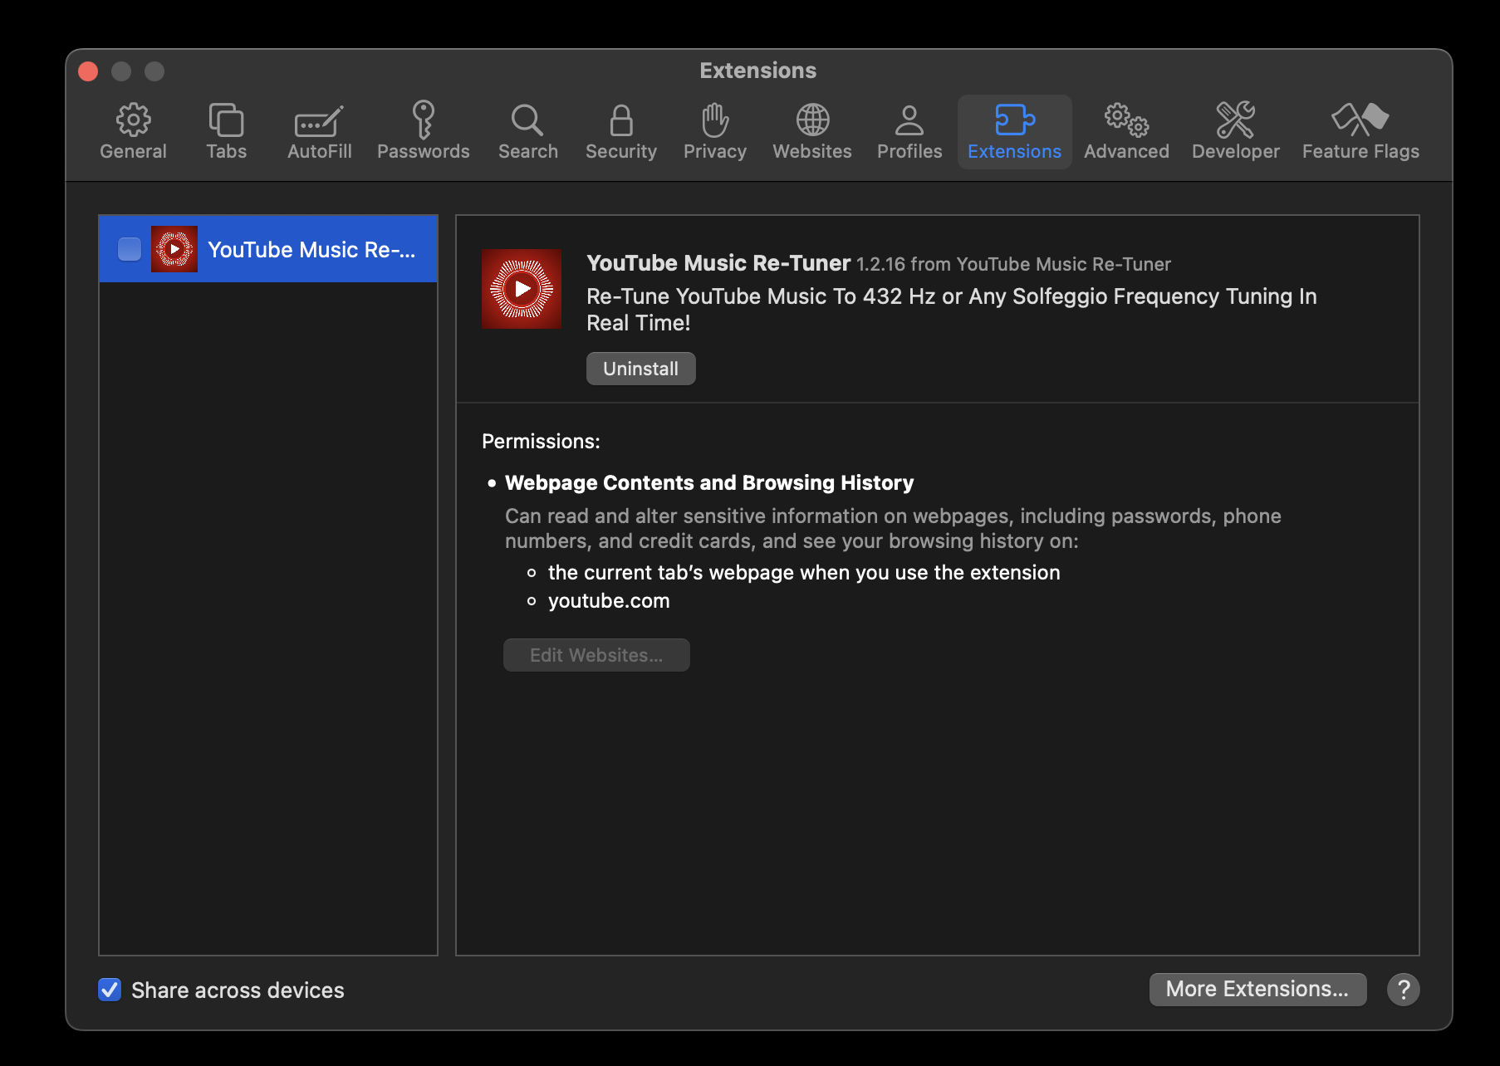Select YouTube Music Re-Tuner in extensions list
Image resolution: width=1500 pixels, height=1066 pixels.
[311, 249]
